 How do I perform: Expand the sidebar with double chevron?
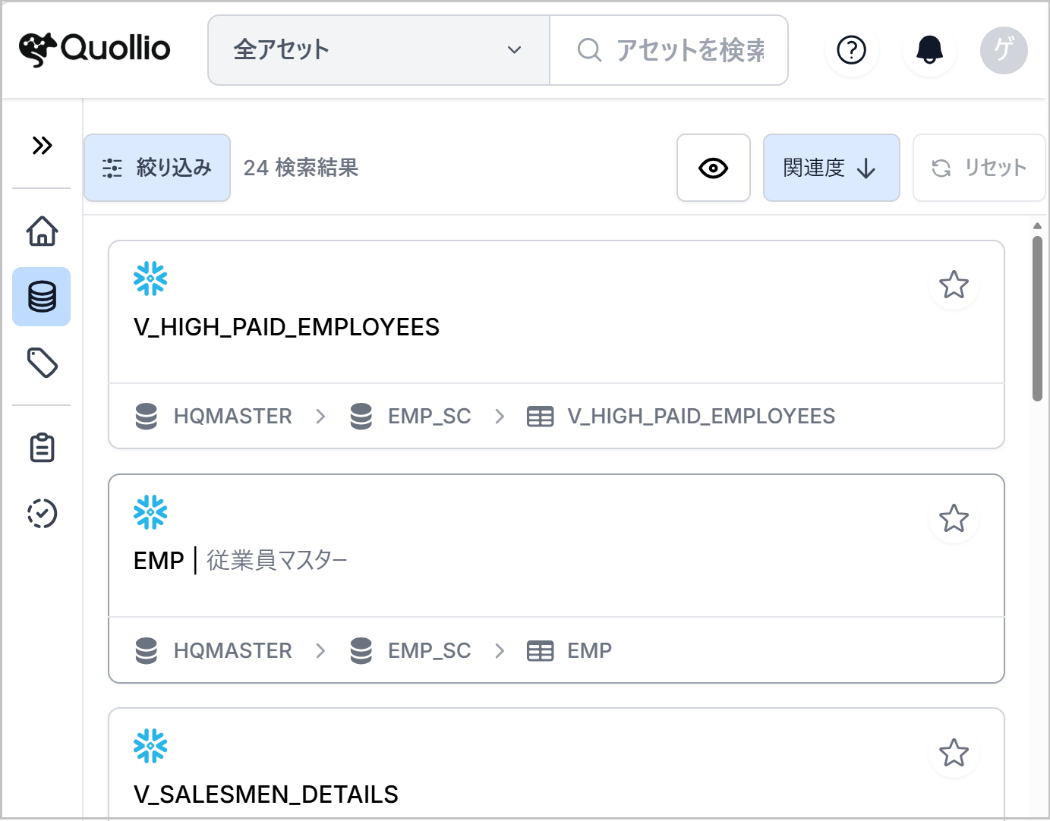coord(42,145)
